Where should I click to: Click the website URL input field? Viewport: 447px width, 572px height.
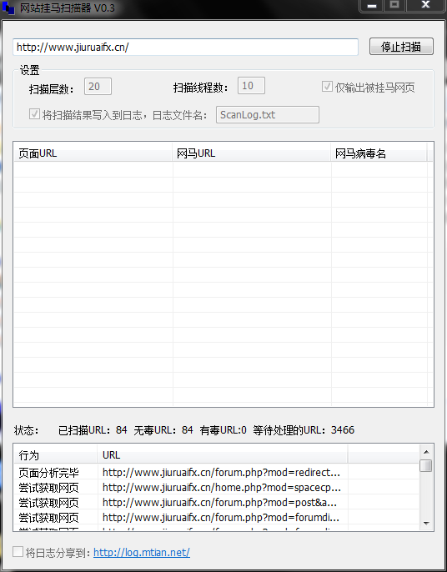pyautogui.click(x=185, y=47)
